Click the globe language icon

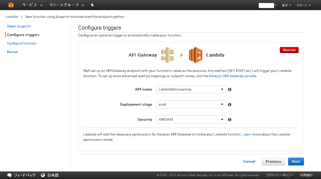(x=43, y=175)
